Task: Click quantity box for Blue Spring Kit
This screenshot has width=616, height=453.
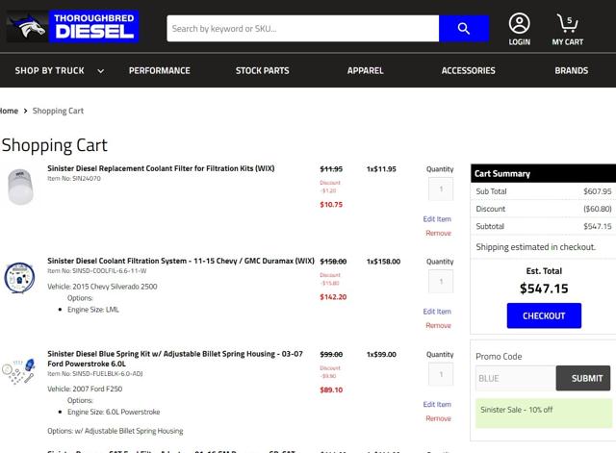Action: coord(441,374)
